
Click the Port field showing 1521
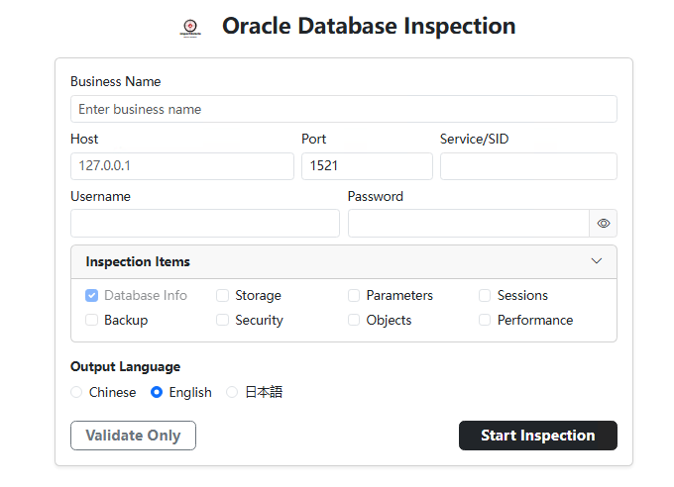tap(367, 166)
